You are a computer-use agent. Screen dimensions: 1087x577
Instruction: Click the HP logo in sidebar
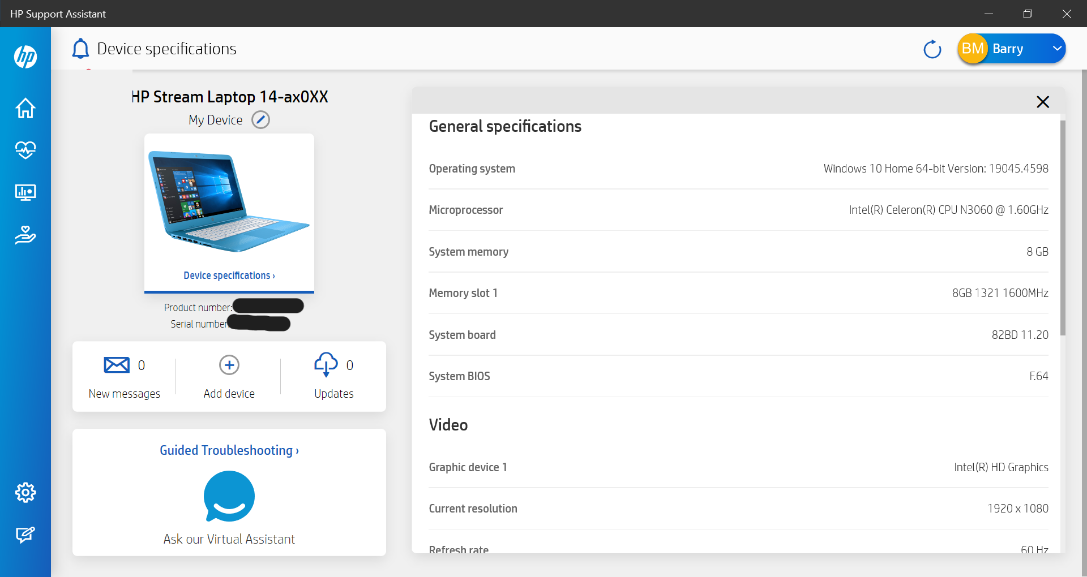tap(25, 57)
